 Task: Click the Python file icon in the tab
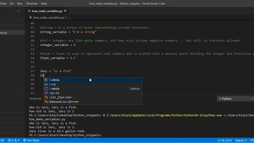(29, 11)
